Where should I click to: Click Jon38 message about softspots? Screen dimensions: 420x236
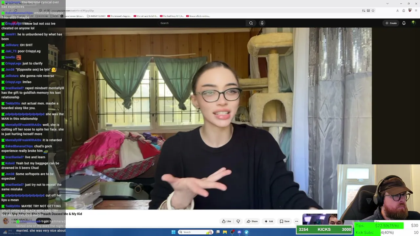click(x=28, y=176)
